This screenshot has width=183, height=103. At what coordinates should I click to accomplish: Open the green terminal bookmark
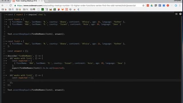[x=43, y=9]
